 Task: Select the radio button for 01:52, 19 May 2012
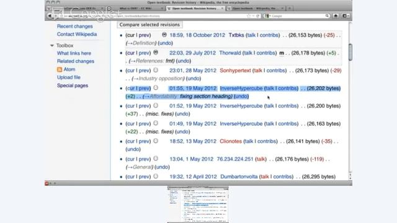[156, 105]
